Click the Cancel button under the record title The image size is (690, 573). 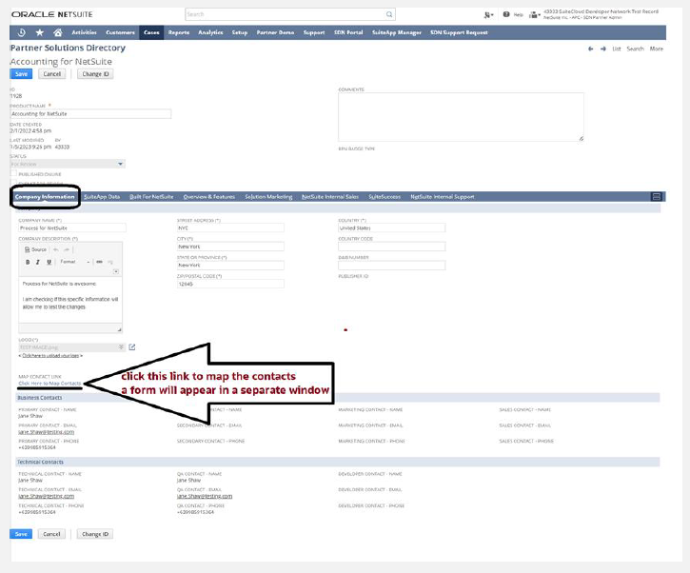click(x=52, y=74)
